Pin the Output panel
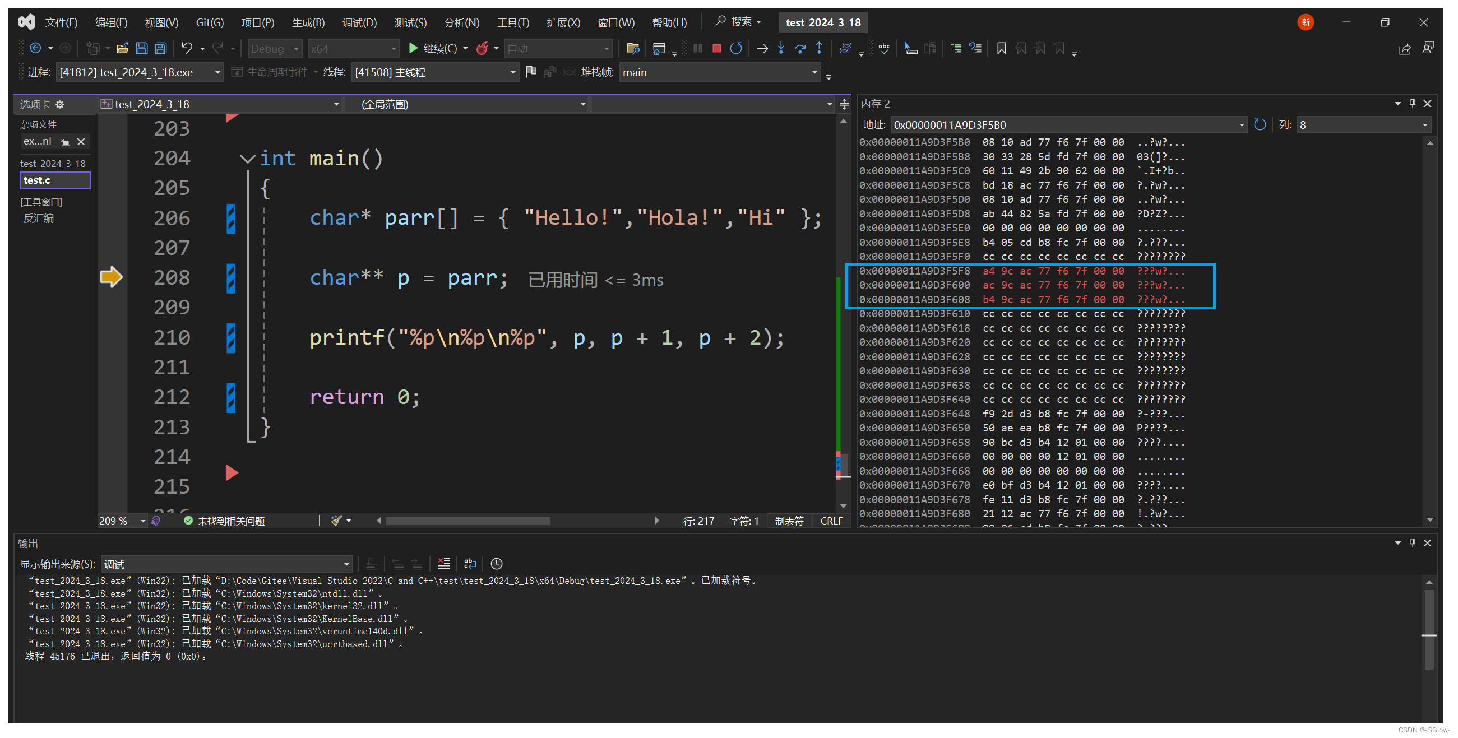Image resolution: width=1458 pixels, height=738 pixels. [x=1412, y=543]
